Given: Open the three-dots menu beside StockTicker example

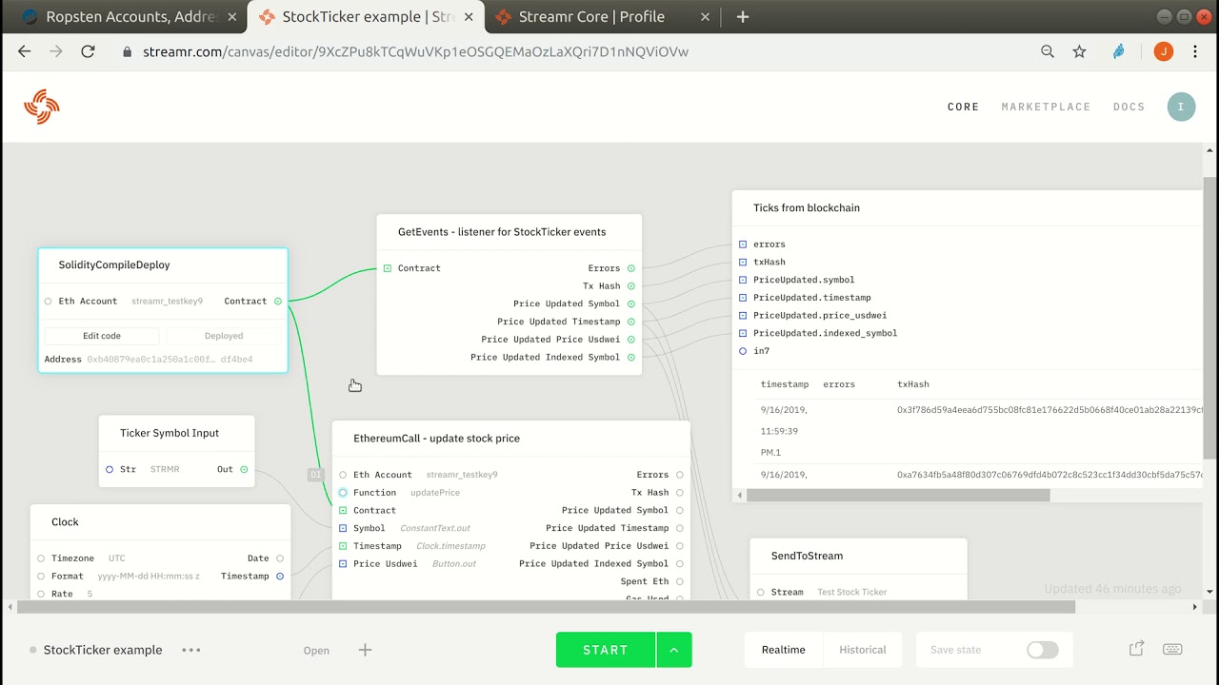Looking at the screenshot, I should (x=191, y=650).
